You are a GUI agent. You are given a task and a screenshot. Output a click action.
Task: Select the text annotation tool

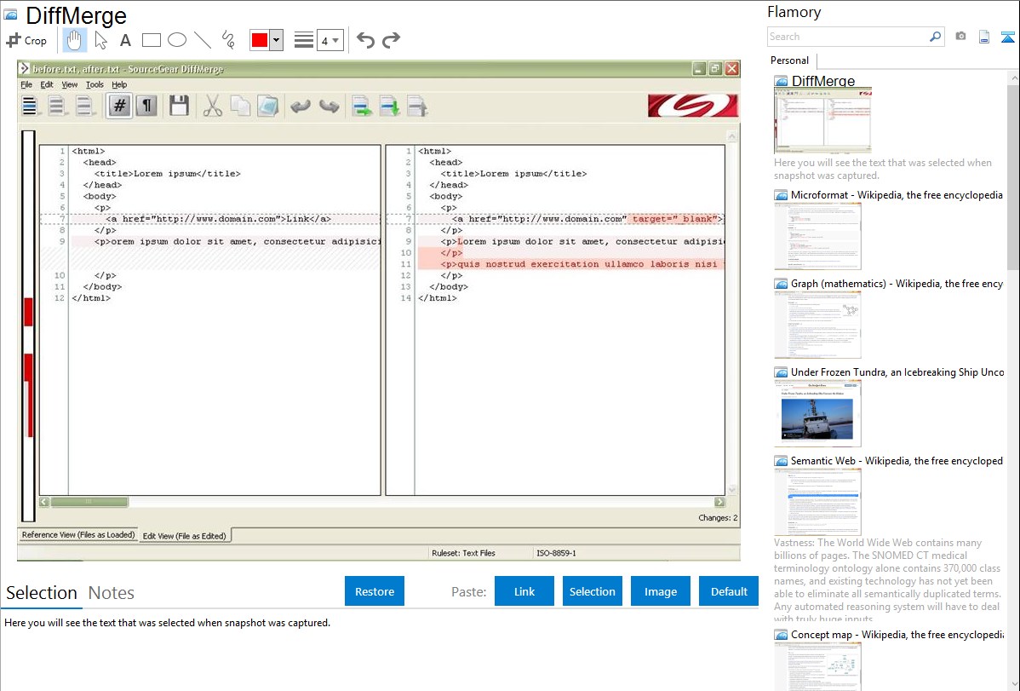125,40
